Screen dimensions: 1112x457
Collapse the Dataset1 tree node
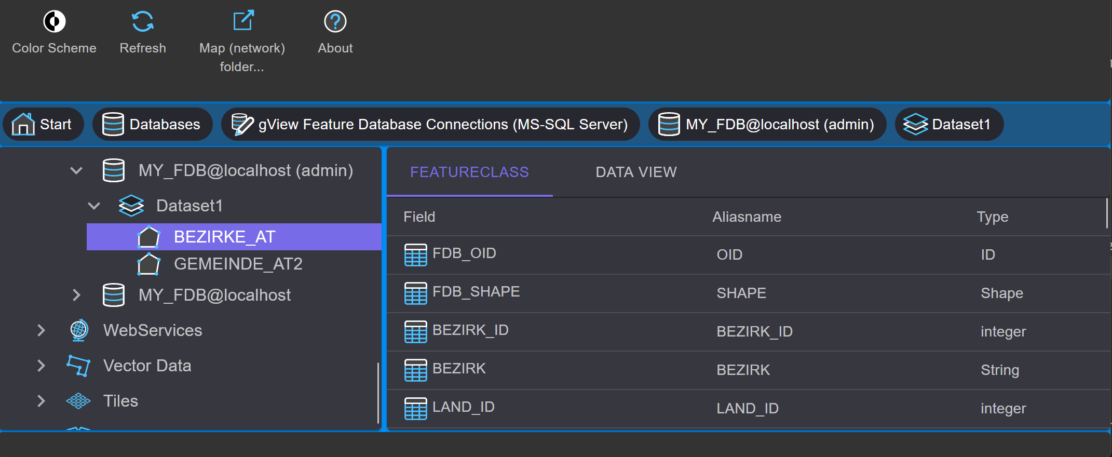point(94,206)
